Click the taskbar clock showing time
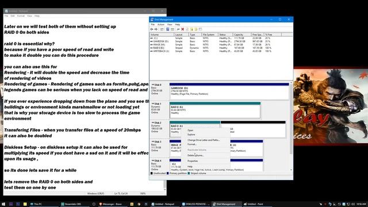 tap(361, 204)
